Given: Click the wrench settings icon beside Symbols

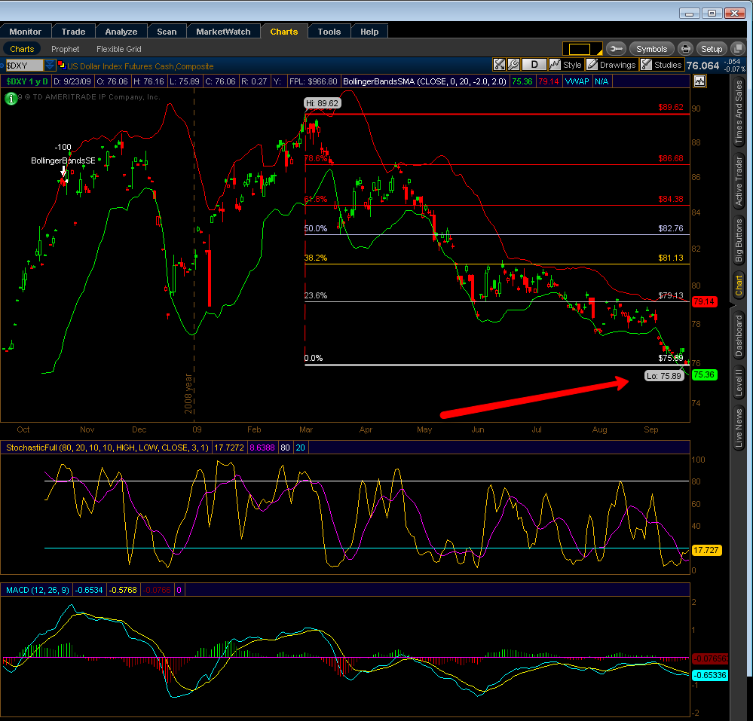Looking at the screenshot, I should (616, 49).
